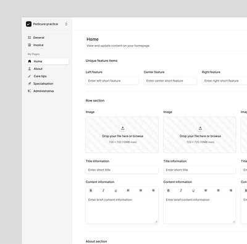Align left in first content editor
The width and height of the screenshot is (247, 244).
(x=128, y=190)
